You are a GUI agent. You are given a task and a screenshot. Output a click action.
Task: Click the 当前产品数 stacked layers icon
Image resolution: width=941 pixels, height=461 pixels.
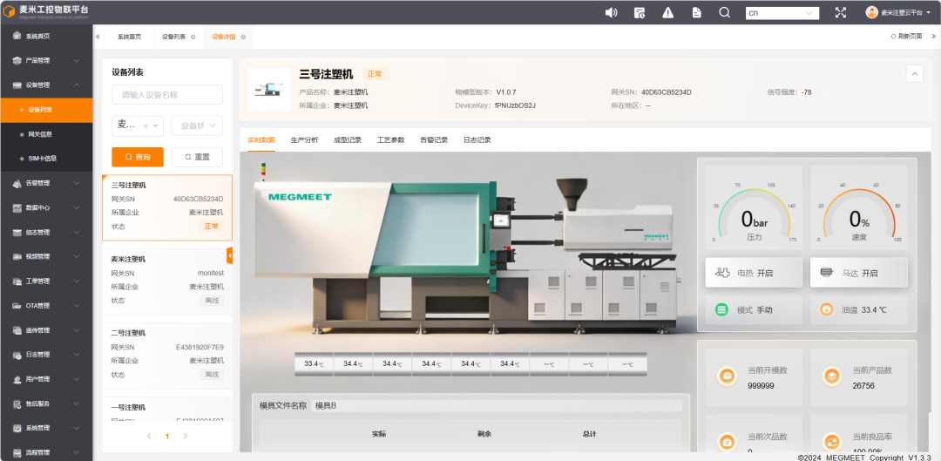(831, 376)
